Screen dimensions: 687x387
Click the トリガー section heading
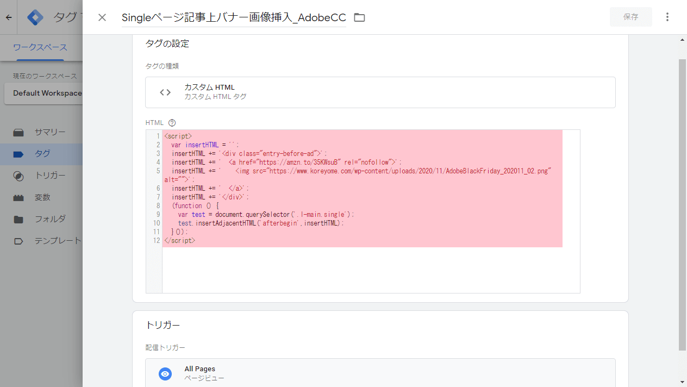coord(163,325)
